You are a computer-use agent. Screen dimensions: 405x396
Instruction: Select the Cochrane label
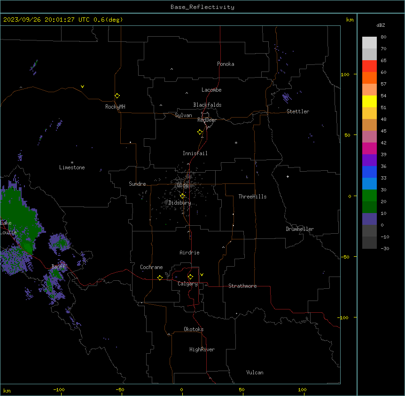(x=151, y=267)
